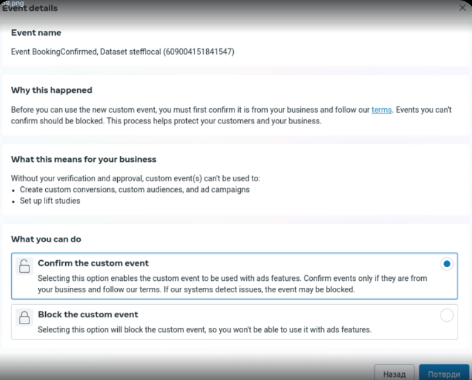Screen dimensions: 472x380
Task: Click the locked padlock icon
Action: point(24,317)
